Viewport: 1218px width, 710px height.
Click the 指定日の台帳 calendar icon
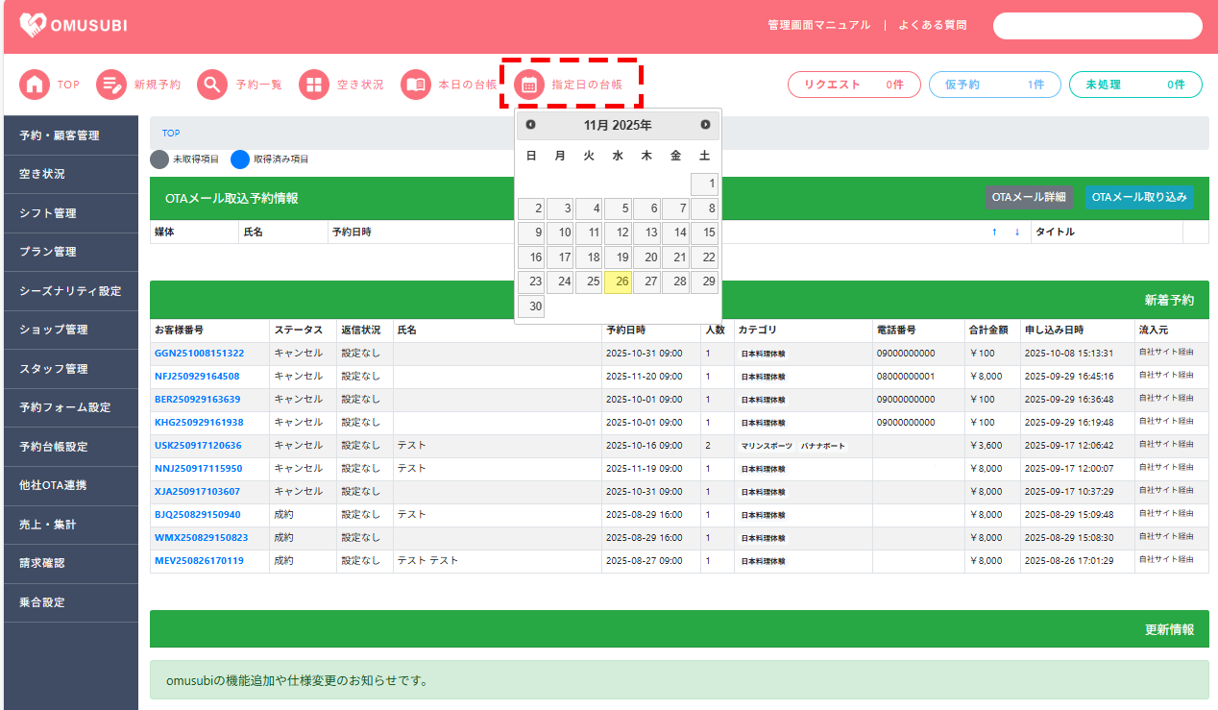pyautogui.click(x=528, y=85)
